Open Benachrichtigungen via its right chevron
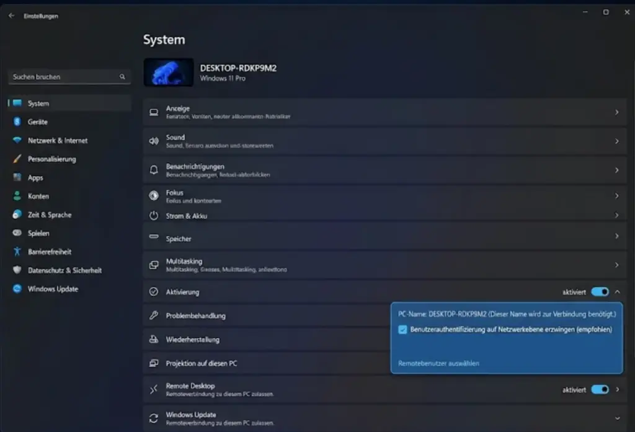This screenshot has height=432, width=635. [x=617, y=170]
